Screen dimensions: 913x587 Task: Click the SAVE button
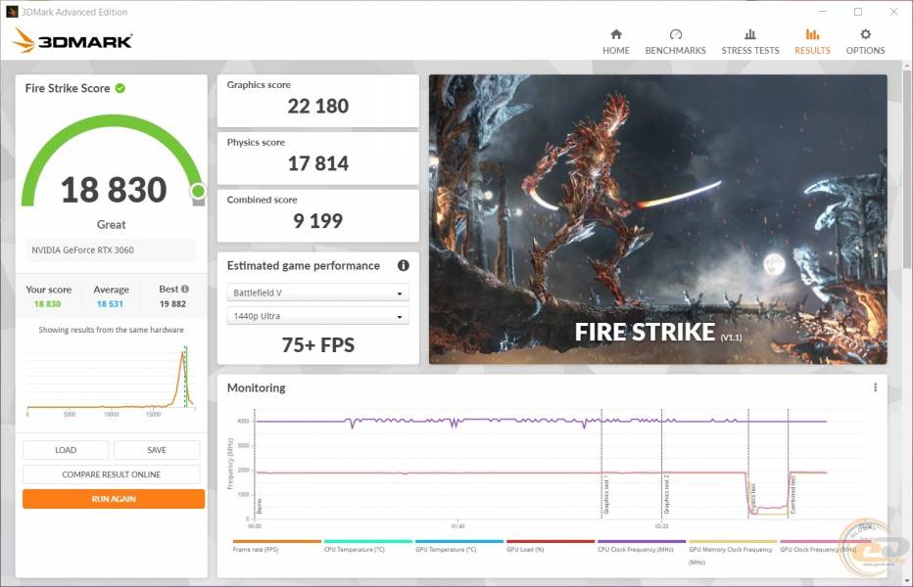click(157, 450)
